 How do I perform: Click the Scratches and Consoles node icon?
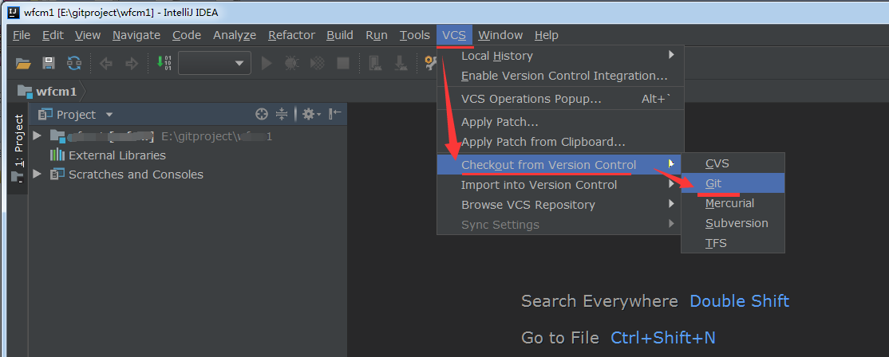click(x=57, y=175)
